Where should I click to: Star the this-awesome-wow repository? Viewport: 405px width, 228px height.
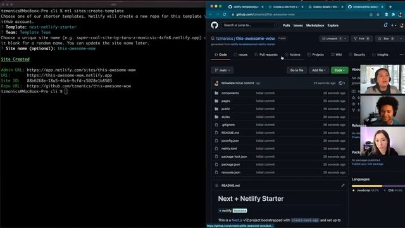386,39
